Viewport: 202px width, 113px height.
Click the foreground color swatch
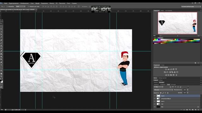[1, 81]
